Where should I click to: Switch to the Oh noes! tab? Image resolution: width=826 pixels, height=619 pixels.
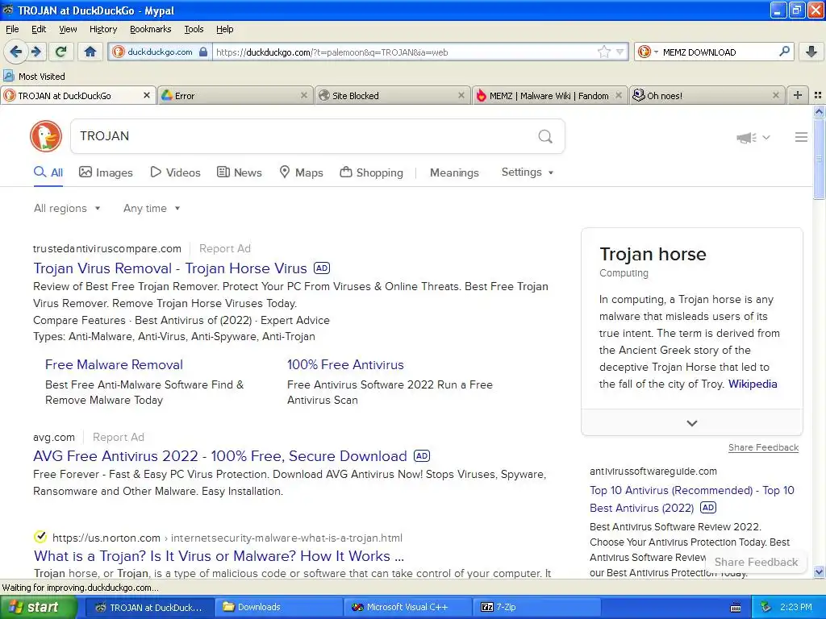coord(707,95)
